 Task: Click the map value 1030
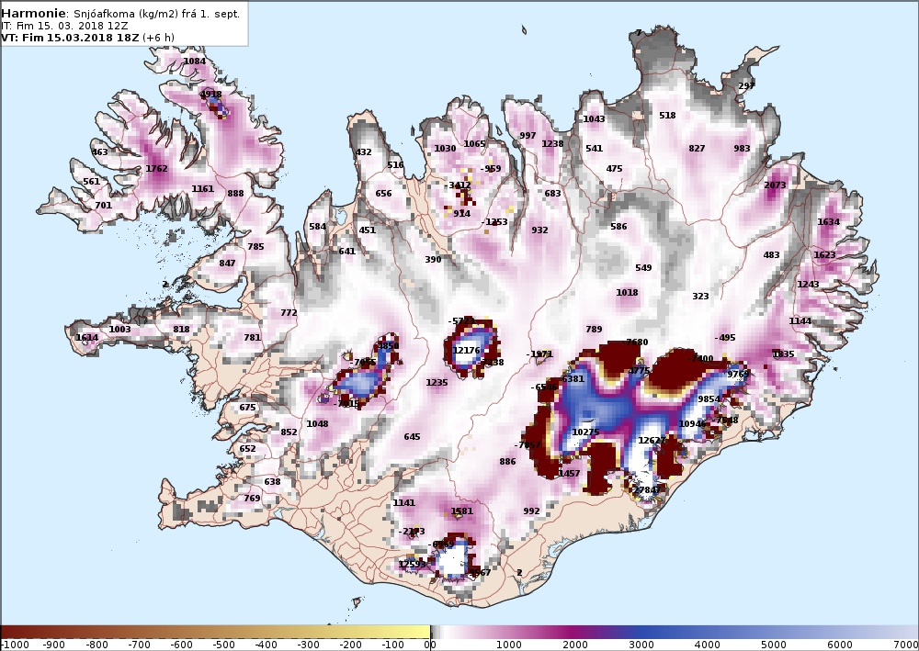(445, 148)
